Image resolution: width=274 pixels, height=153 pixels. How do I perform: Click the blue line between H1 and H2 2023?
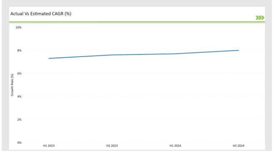[x=81, y=57]
